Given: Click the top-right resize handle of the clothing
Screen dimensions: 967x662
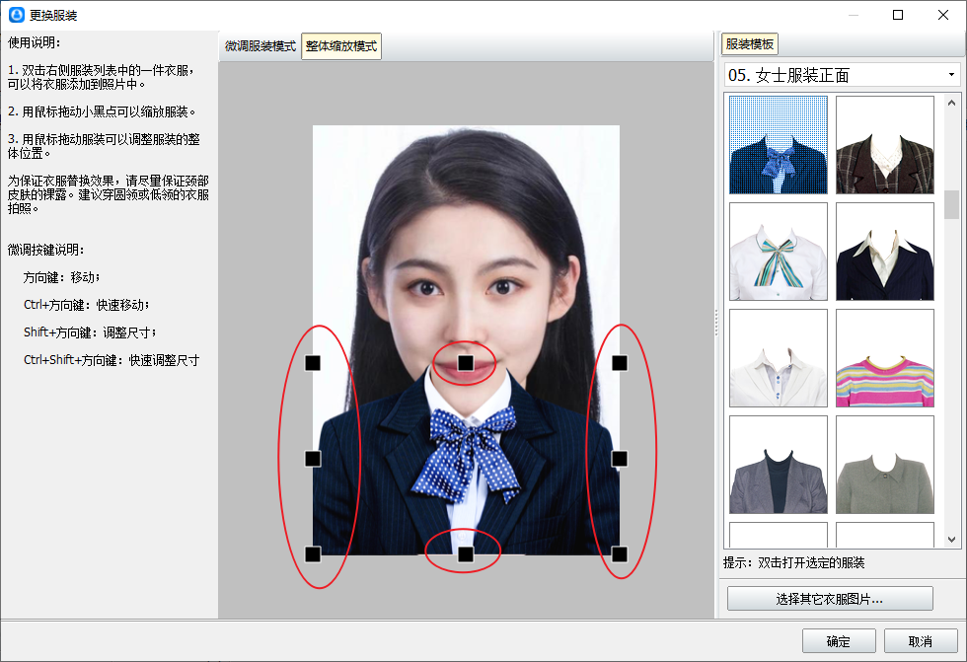Looking at the screenshot, I should point(620,363).
